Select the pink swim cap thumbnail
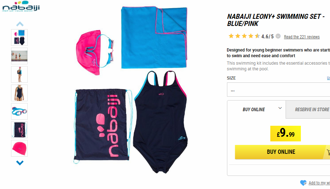The image size is (330, 189). click(x=20, y=148)
